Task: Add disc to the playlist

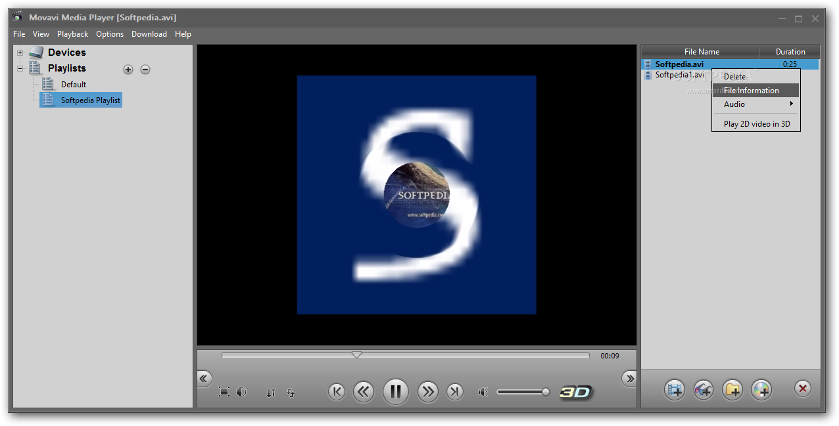Action: pyautogui.click(x=761, y=390)
